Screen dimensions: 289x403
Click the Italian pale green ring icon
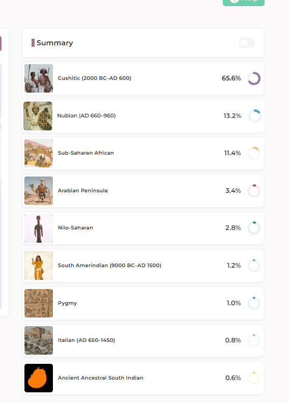[254, 340]
